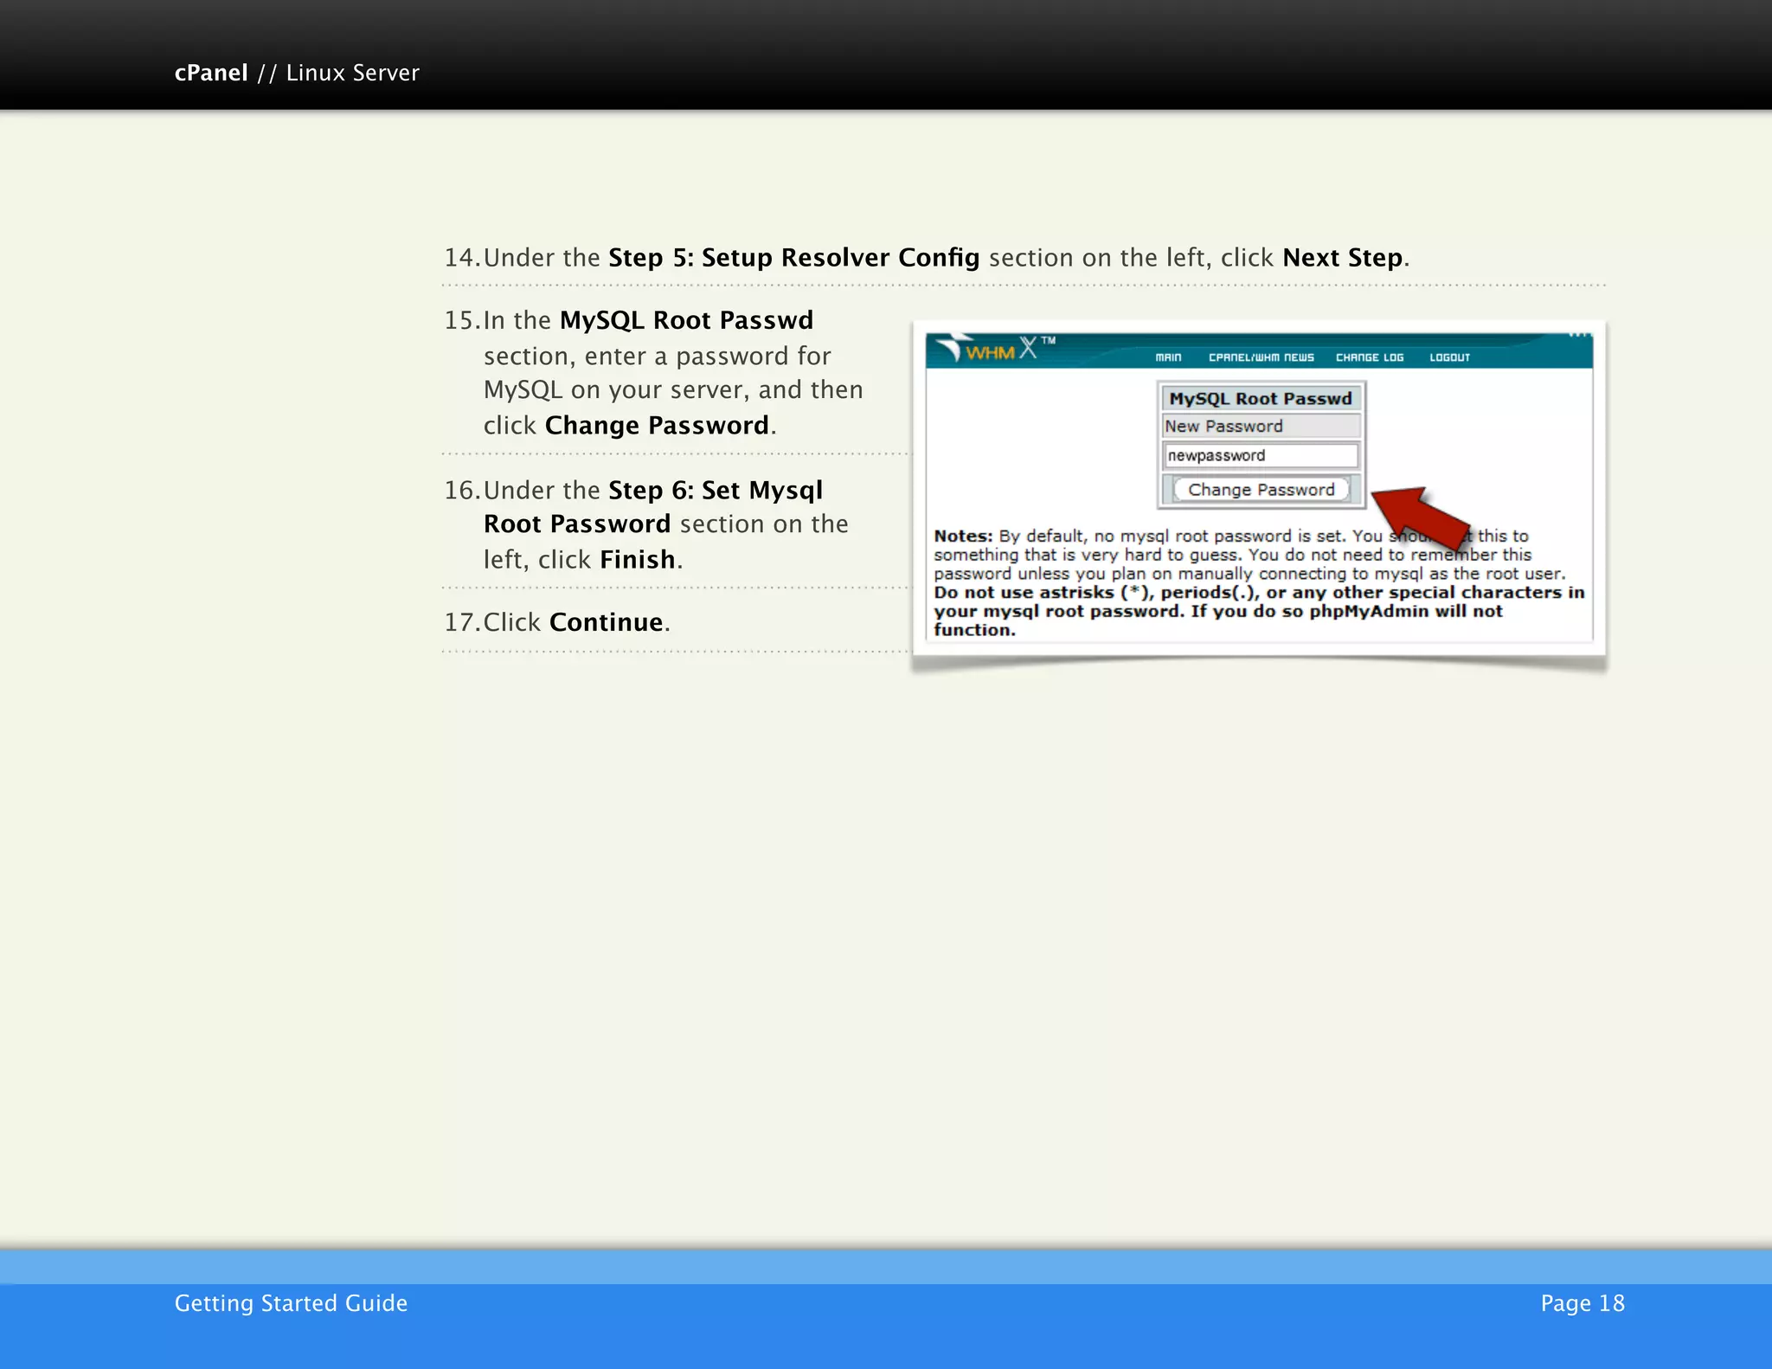Open the Main menu link
This screenshot has height=1369, width=1772.
(x=1168, y=357)
